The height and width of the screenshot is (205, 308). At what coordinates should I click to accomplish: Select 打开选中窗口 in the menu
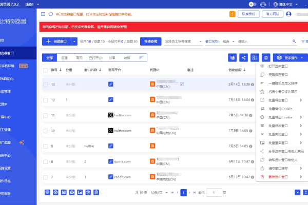(x=278, y=66)
